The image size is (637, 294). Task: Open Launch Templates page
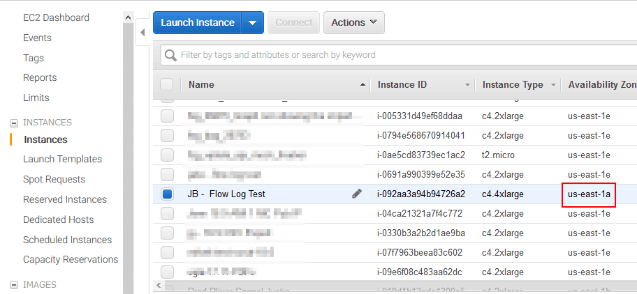[63, 159]
